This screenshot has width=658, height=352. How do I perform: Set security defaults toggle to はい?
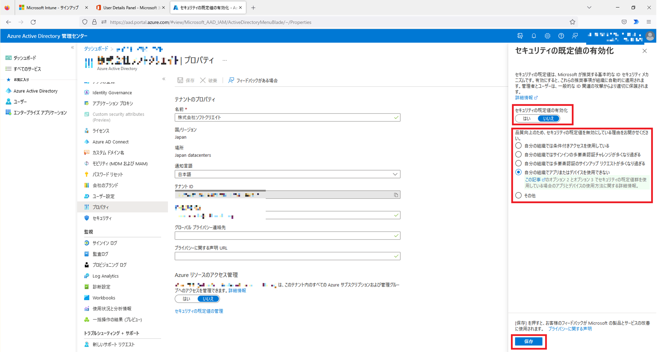(527, 119)
